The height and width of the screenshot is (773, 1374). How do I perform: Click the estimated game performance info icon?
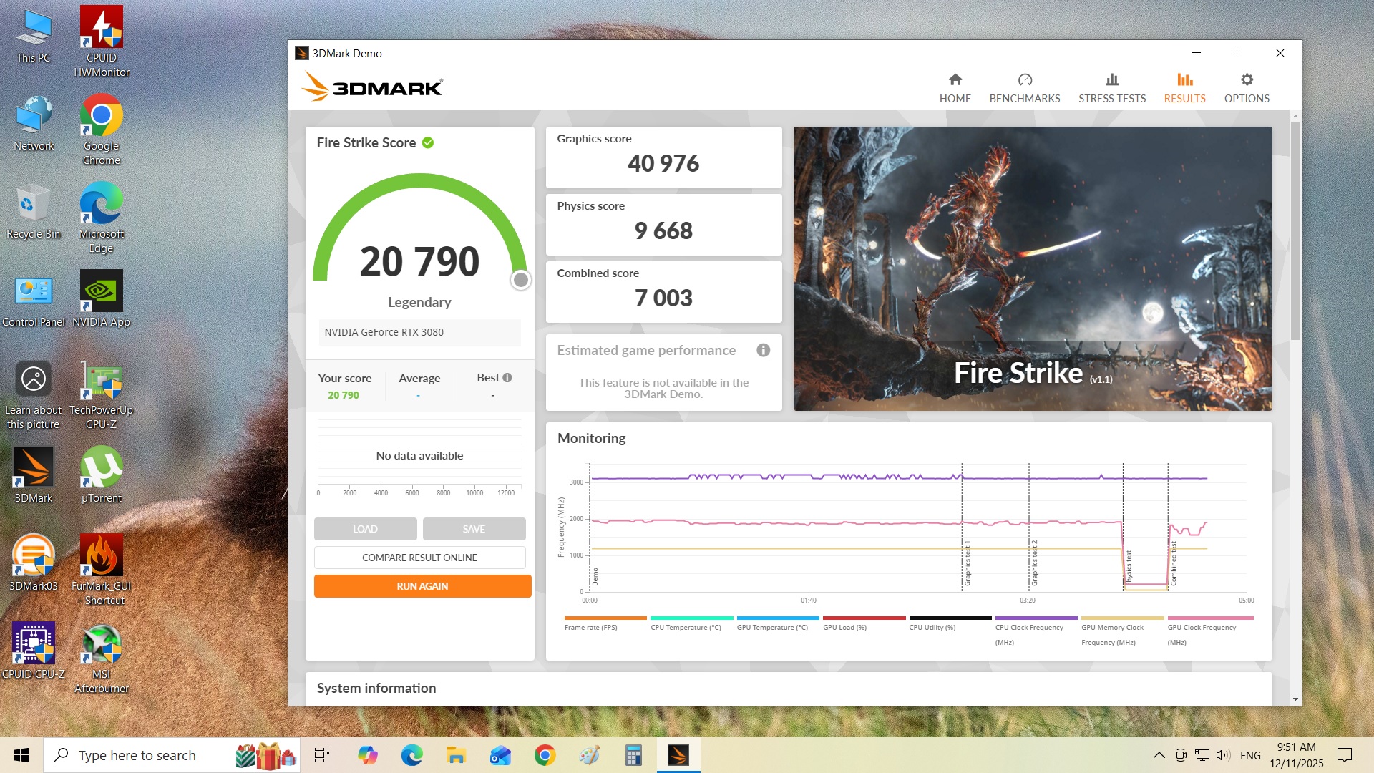[763, 350]
